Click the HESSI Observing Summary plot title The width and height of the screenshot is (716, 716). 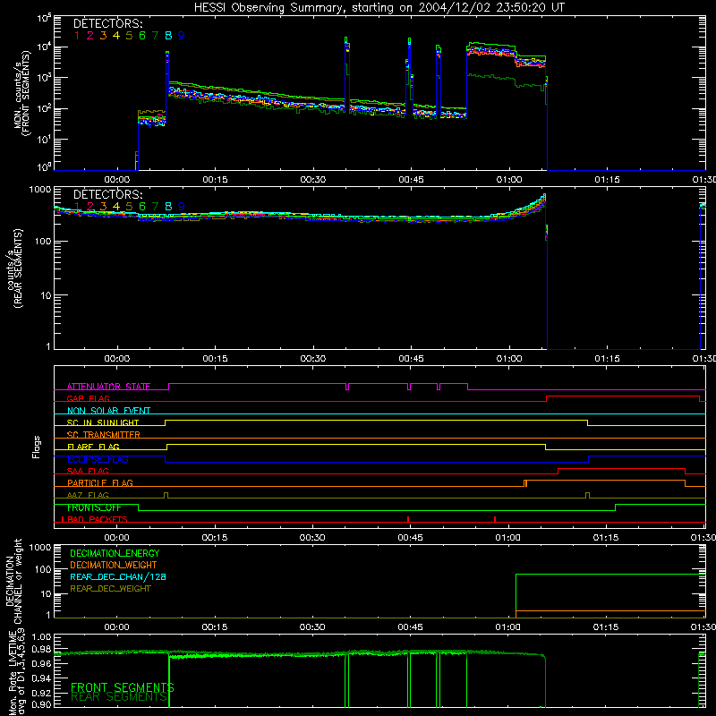point(379,8)
